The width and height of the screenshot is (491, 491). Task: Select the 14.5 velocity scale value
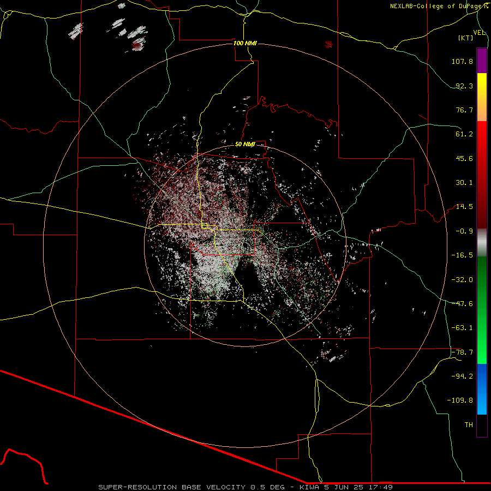pyautogui.click(x=464, y=207)
